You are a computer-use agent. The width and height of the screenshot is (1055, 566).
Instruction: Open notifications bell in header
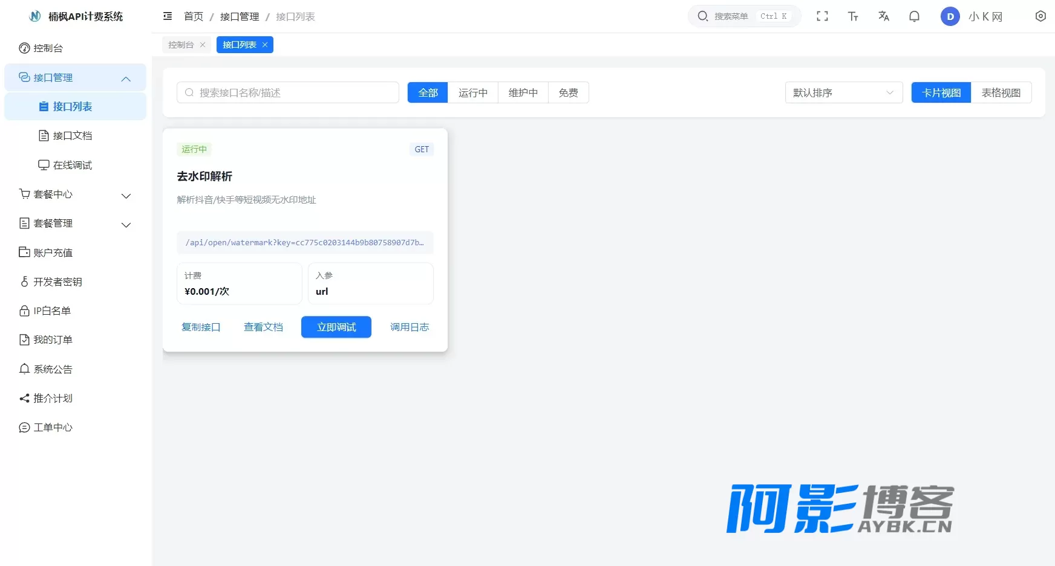914,16
